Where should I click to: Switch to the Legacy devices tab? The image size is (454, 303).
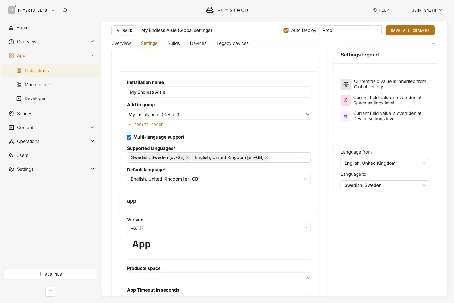pyautogui.click(x=233, y=43)
